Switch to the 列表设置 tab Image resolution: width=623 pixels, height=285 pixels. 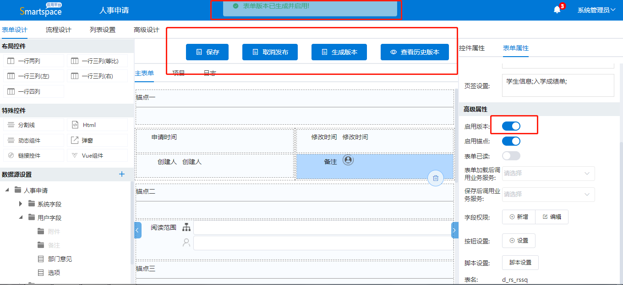coord(103,30)
